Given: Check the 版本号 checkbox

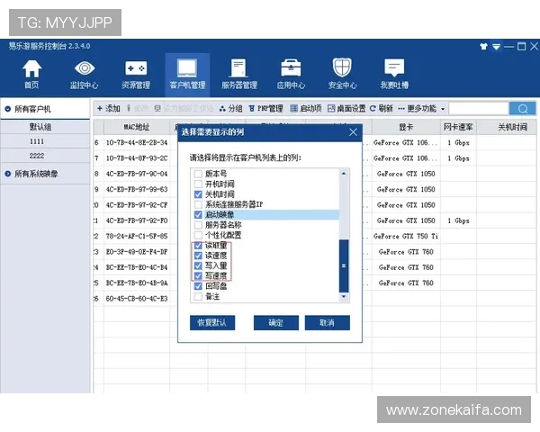Looking at the screenshot, I should (x=198, y=174).
